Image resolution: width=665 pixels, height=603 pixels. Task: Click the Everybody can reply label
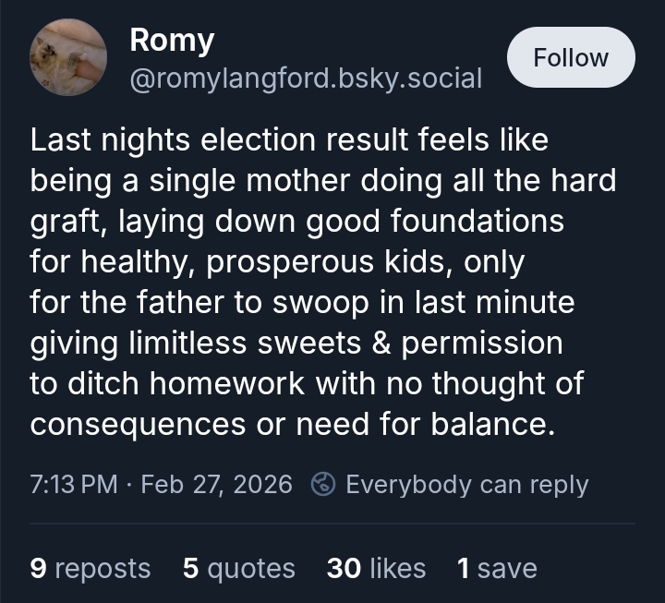(466, 484)
